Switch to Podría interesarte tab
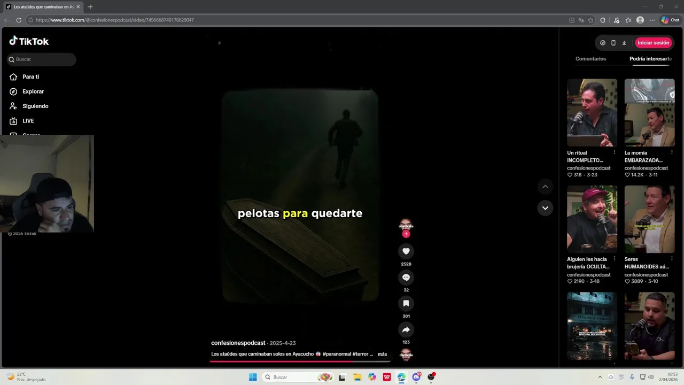Image resolution: width=684 pixels, height=385 pixels. pos(650,59)
